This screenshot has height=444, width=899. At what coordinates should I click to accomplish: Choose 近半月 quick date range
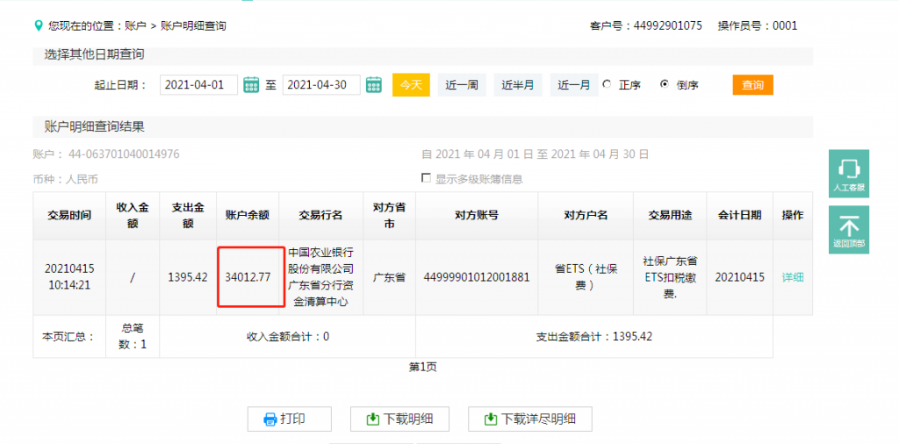(x=518, y=85)
